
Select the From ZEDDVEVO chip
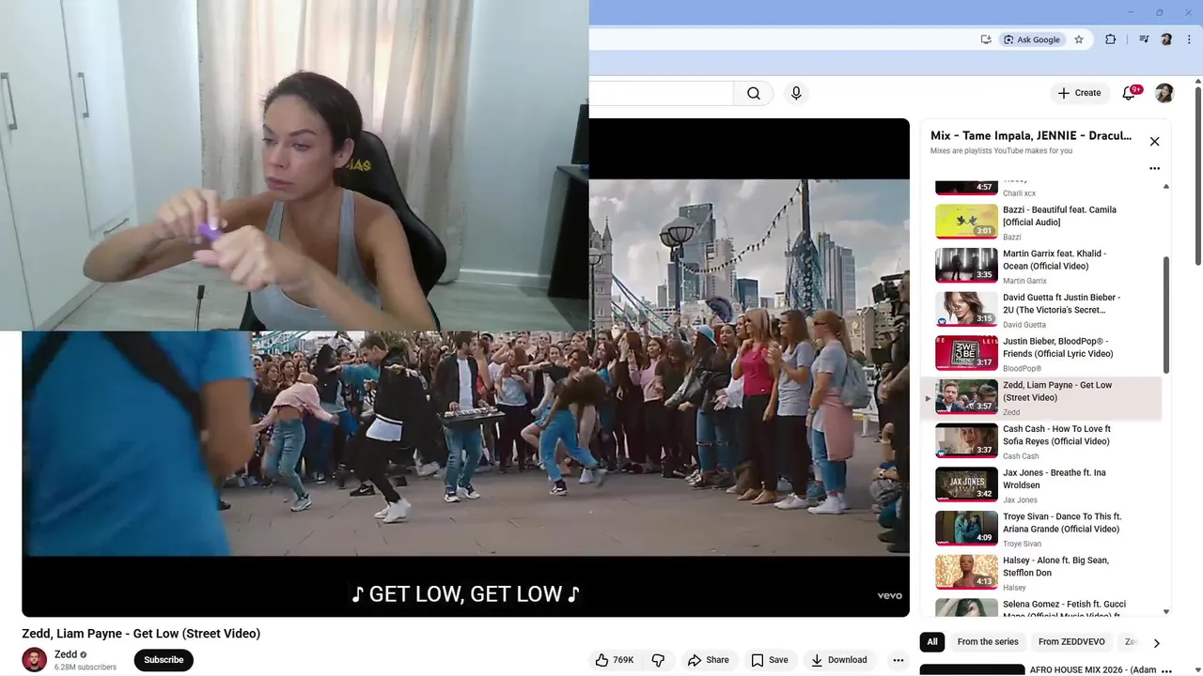[x=1072, y=642]
